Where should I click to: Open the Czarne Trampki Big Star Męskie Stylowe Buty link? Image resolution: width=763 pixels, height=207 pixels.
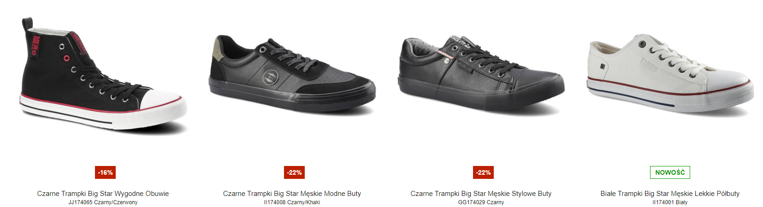point(481,194)
